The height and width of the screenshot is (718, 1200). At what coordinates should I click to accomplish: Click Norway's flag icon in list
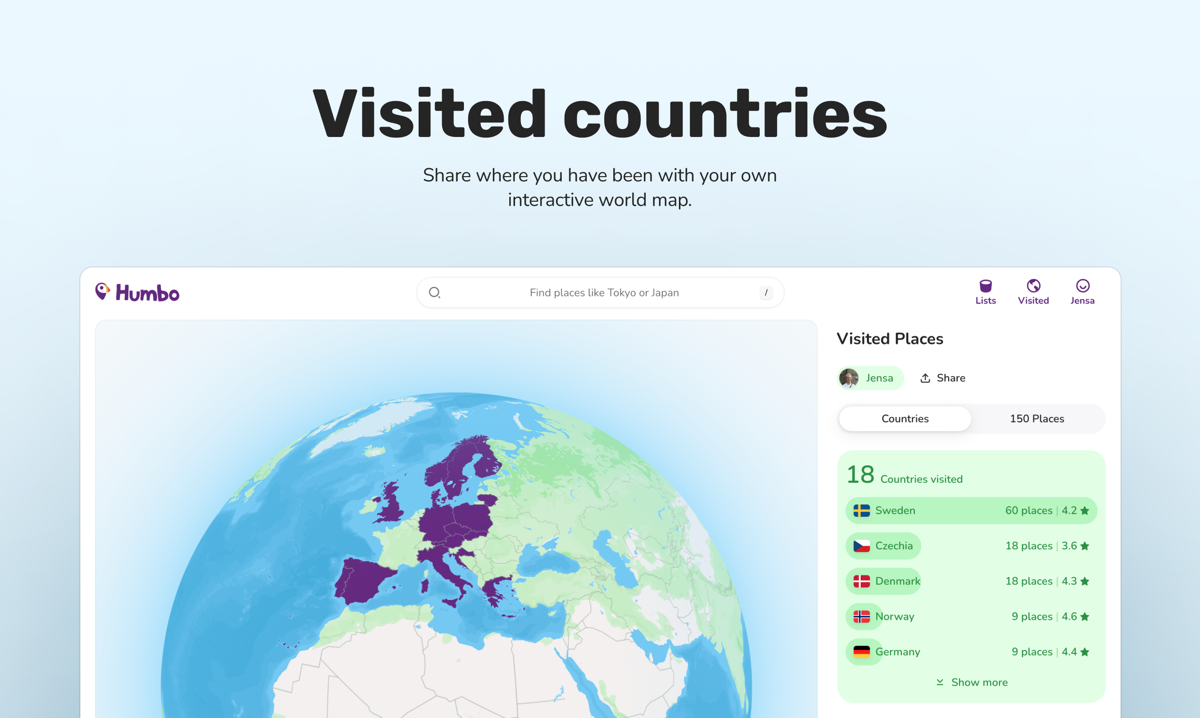pos(858,615)
